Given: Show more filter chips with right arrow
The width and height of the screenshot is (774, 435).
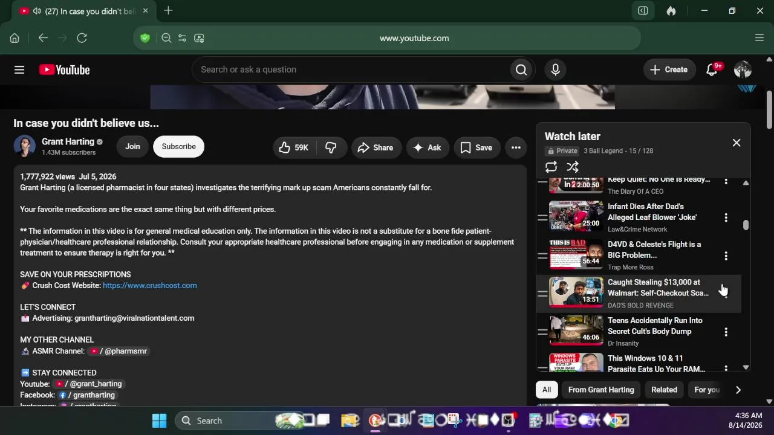Looking at the screenshot, I should [738, 390].
